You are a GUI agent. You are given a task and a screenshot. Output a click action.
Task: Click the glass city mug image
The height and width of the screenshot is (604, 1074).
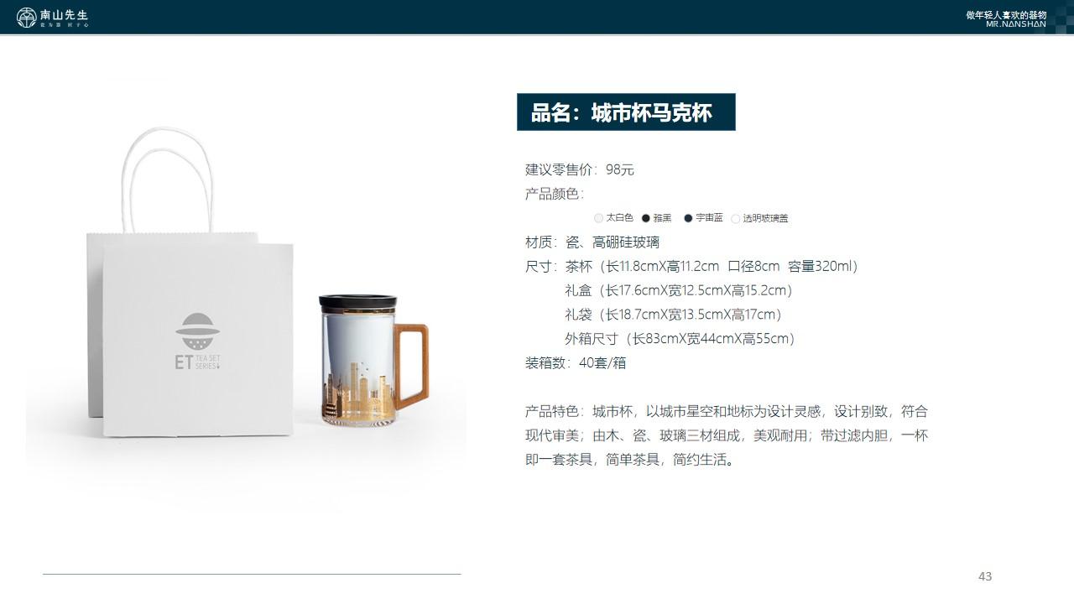373,360
